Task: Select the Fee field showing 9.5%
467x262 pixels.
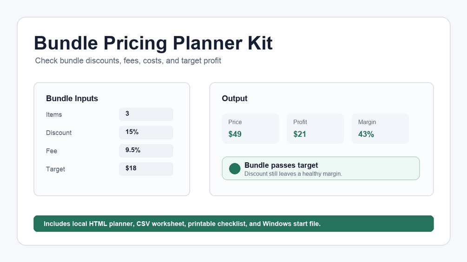Action: pos(146,151)
